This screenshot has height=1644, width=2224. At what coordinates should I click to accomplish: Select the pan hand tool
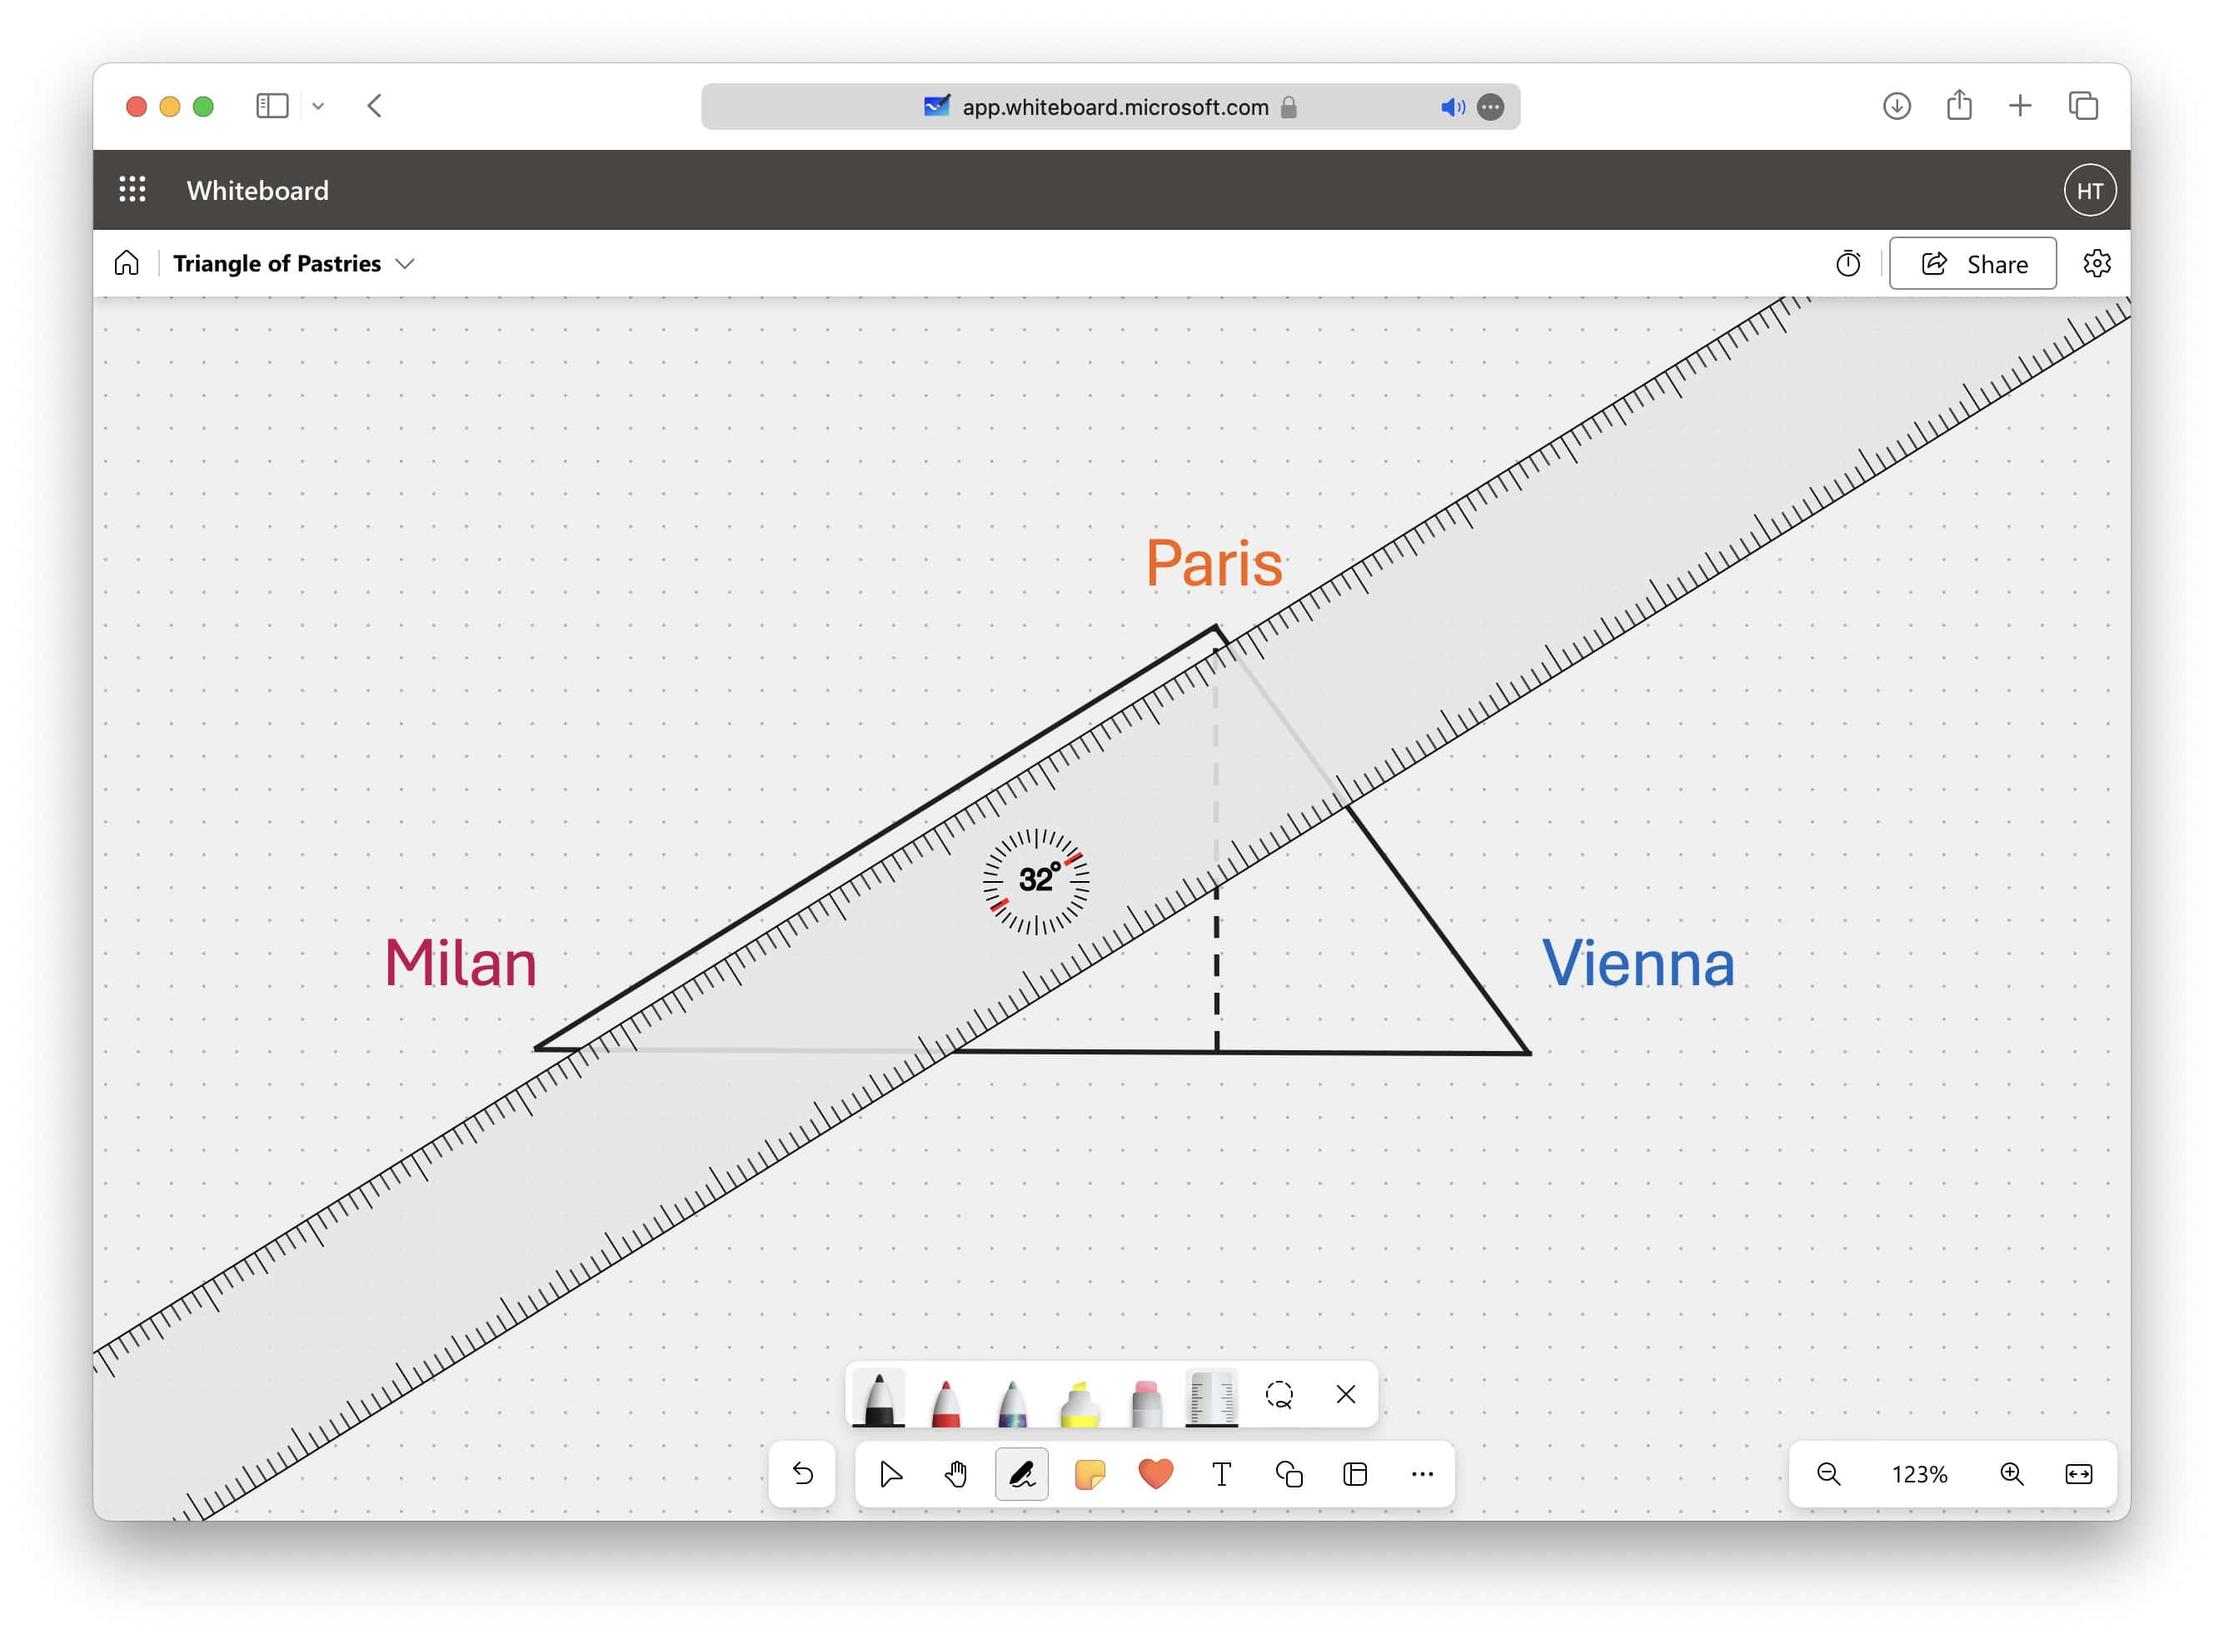pos(955,1474)
